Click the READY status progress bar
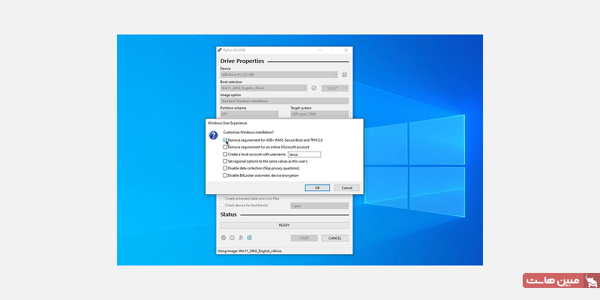Screen dimensions: 600x300 click(284, 226)
